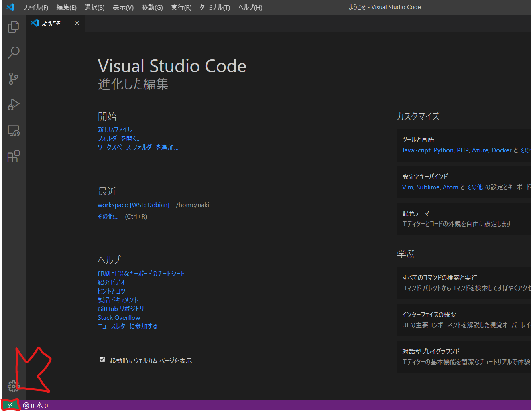The image size is (531, 412).
Task: Click ワークスペース フォルダーを追加... link
Action: point(138,147)
